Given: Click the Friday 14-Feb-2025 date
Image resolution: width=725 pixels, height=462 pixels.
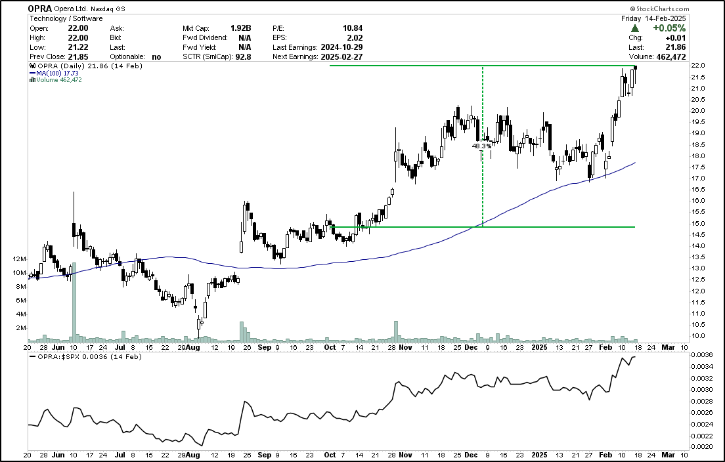Looking at the screenshot, I should tap(653, 18).
